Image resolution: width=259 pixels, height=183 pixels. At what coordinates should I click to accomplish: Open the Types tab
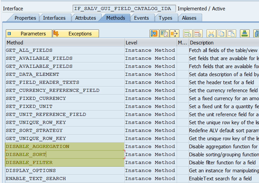click(x=165, y=18)
